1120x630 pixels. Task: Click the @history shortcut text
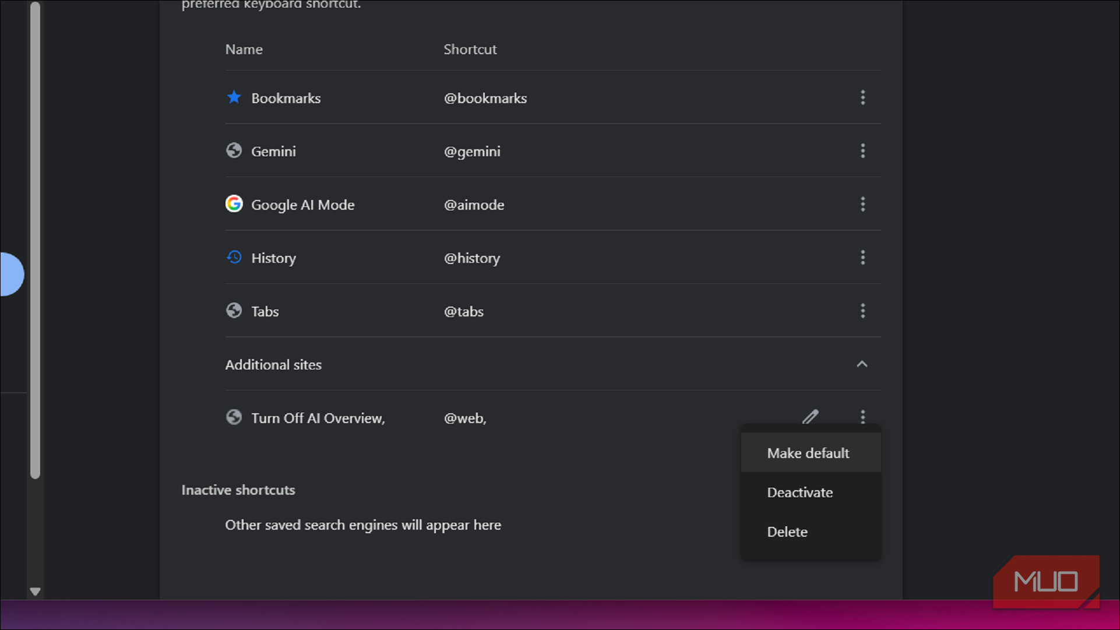pyautogui.click(x=472, y=258)
